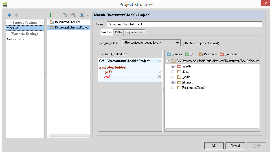Remove the build excluded folder entry

159,76
